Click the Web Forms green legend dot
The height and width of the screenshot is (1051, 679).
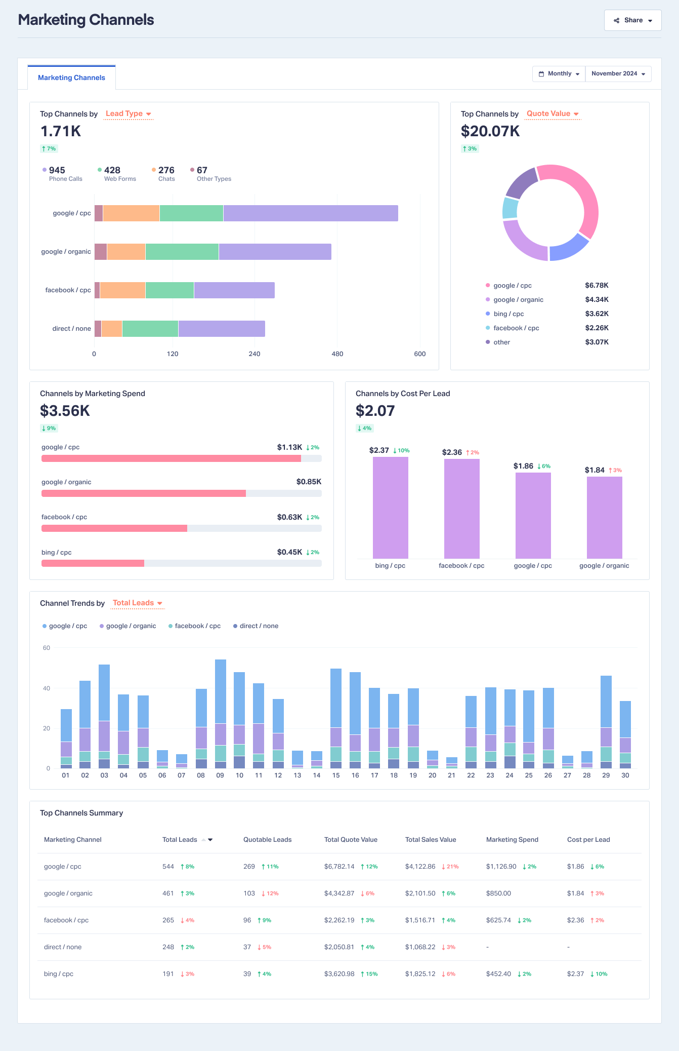tap(100, 170)
